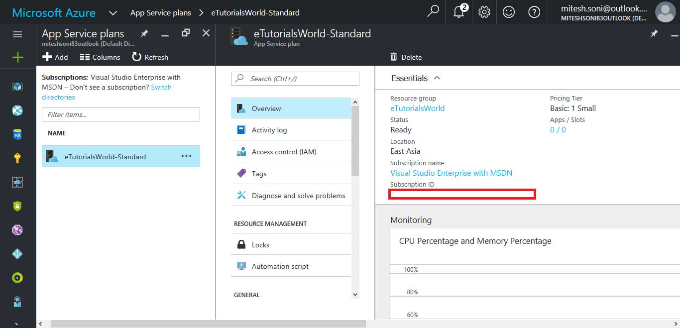Click the search magnifier in top bar

433,11
